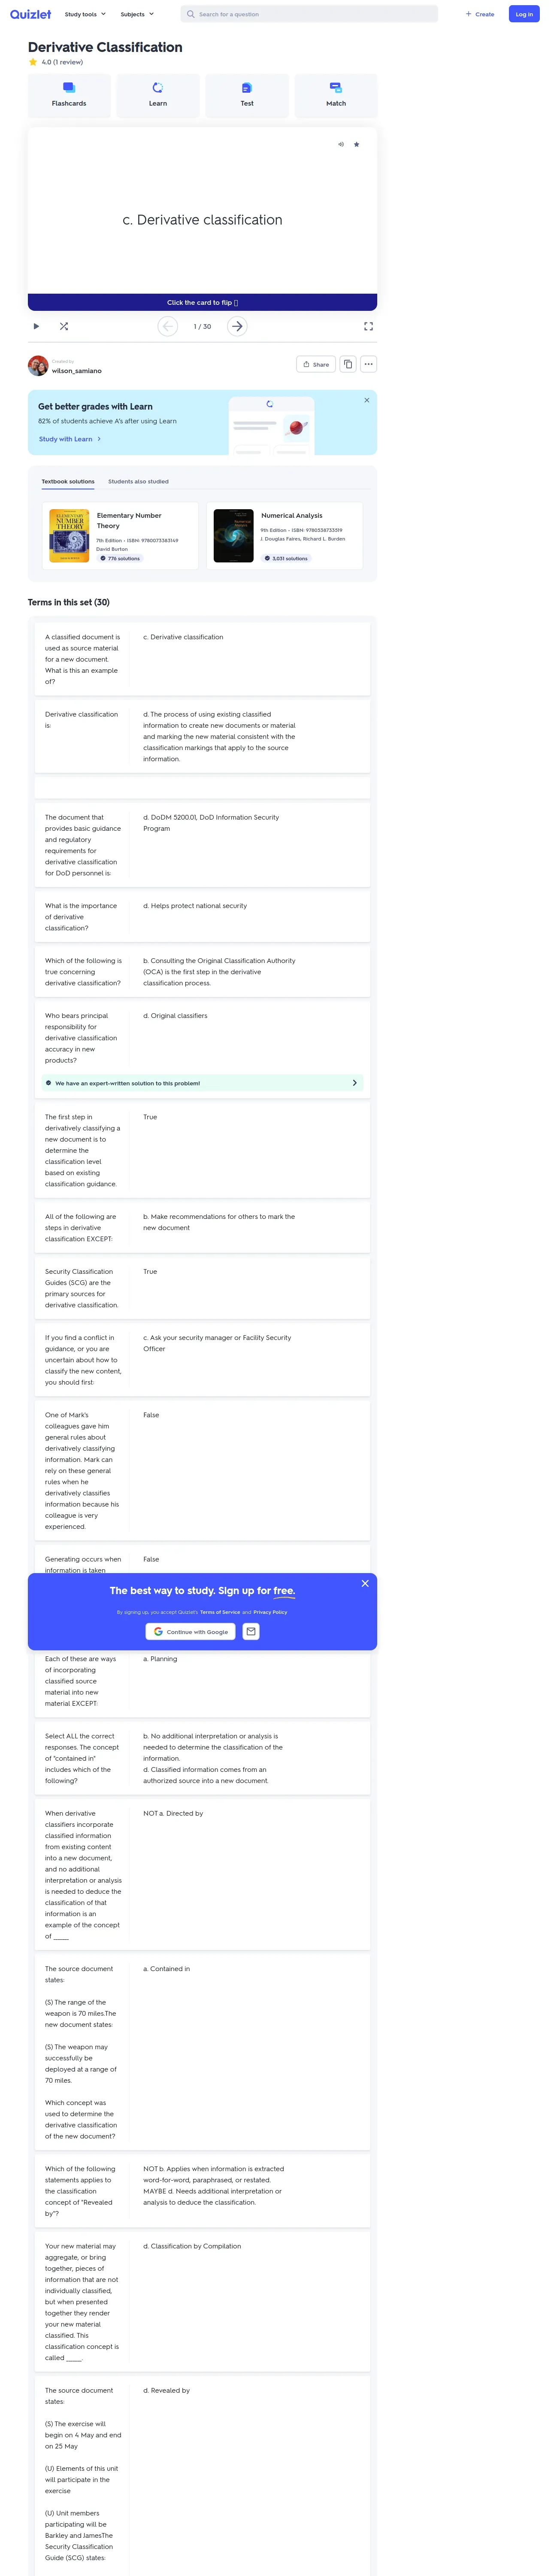Play the flashcard audio speaker icon
The image size is (551, 2576).
(x=341, y=144)
